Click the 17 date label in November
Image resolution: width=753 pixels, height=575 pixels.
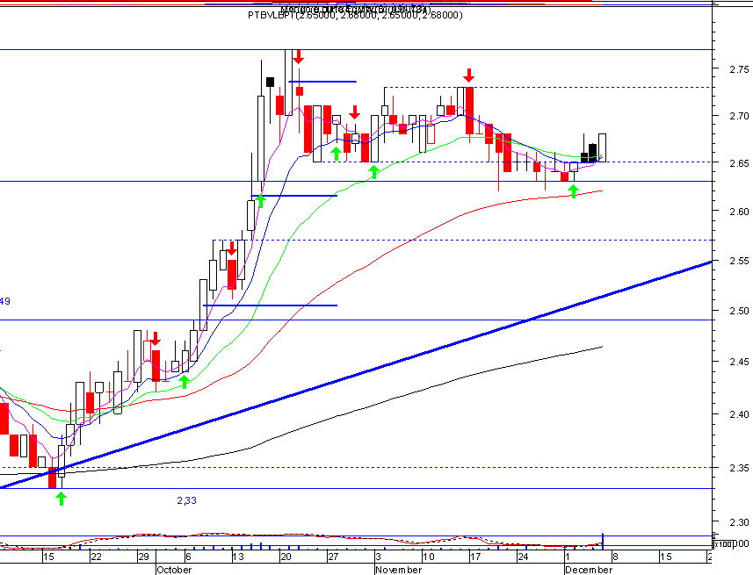coord(475,557)
